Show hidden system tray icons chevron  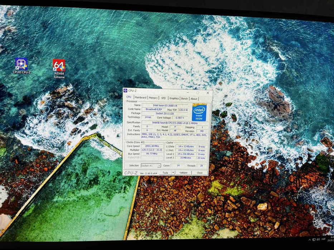[310, 240]
